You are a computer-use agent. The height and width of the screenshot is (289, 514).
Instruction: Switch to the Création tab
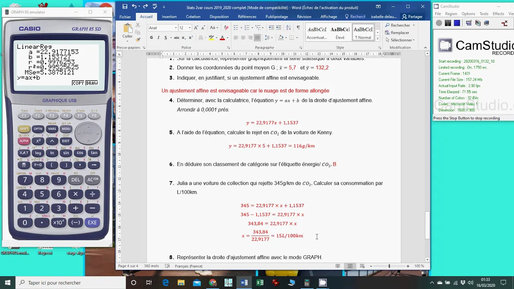(193, 17)
